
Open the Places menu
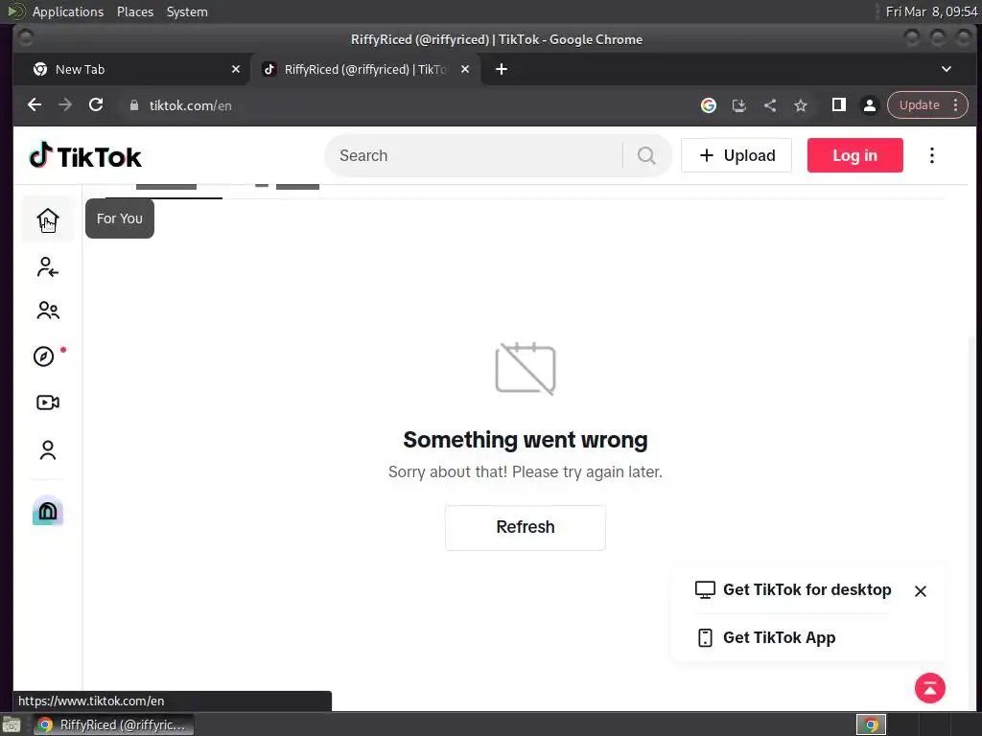135,11
